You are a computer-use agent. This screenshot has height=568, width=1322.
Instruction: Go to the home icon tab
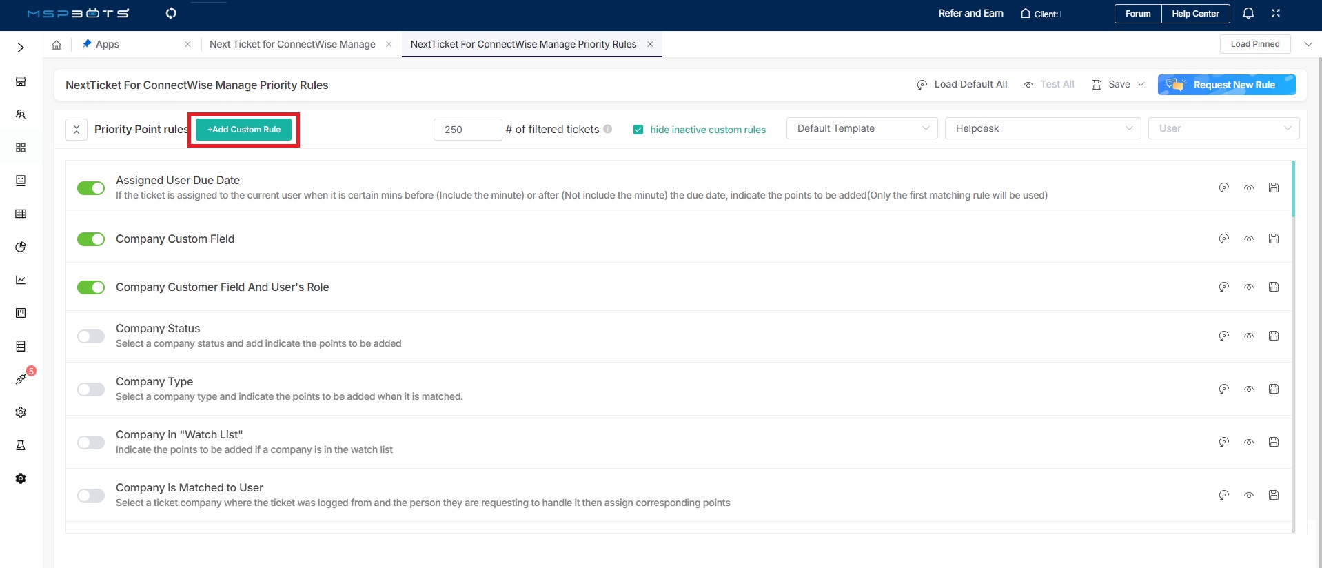(x=57, y=45)
